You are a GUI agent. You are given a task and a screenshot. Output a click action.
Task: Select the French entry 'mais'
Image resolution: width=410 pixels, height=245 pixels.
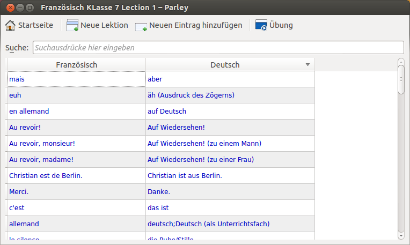pyautogui.click(x=76, y=79)
